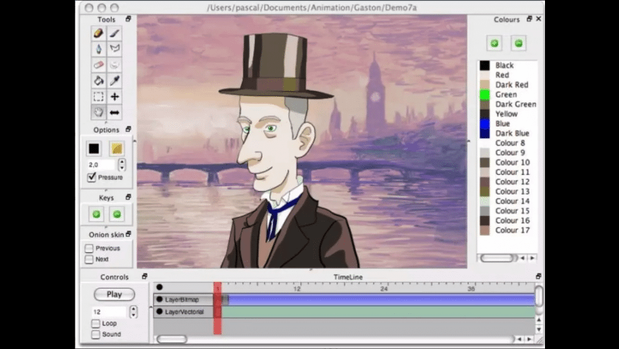Undock the Tools panel
619x349 pixels.
[x=128, y=19]
